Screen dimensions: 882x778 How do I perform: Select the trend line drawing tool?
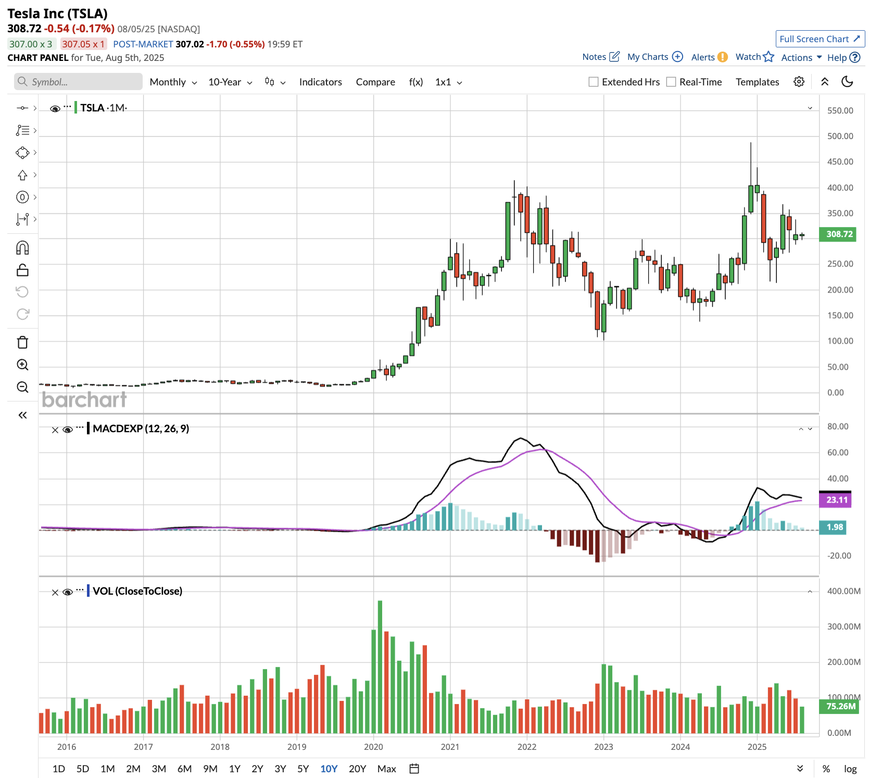pos(22,108)
